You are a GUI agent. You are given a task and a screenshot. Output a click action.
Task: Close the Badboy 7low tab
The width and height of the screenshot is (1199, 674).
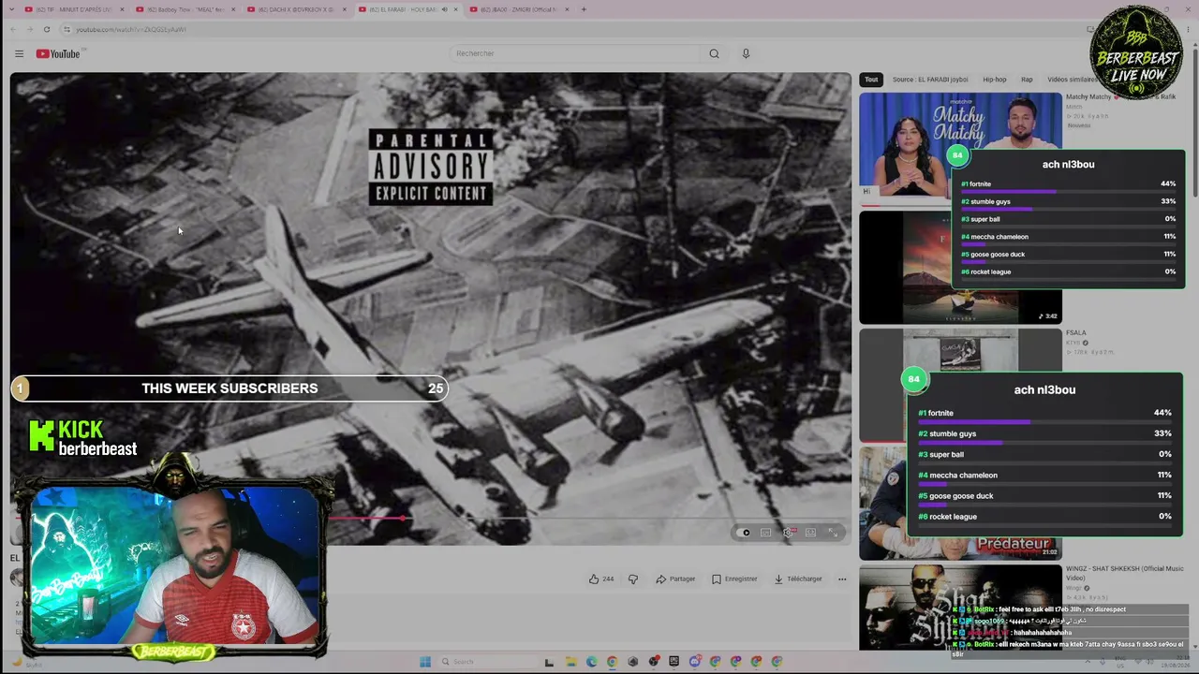[231, 9]
